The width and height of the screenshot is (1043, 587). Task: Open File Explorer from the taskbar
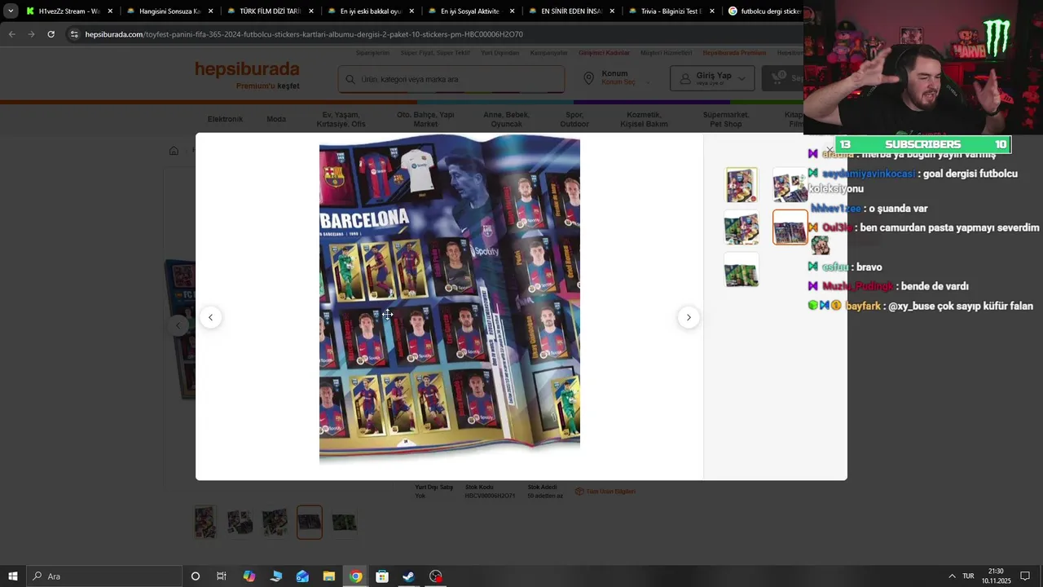[x=328, y=576]
